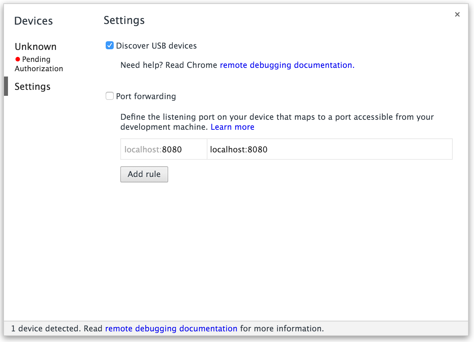
Task: Open remote debugging documentation link in Settings
Action: click(287, 65)
